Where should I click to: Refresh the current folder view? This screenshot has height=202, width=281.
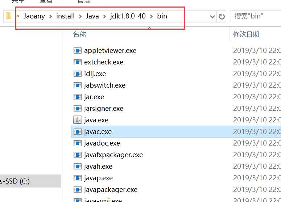(x=222, y=16)
